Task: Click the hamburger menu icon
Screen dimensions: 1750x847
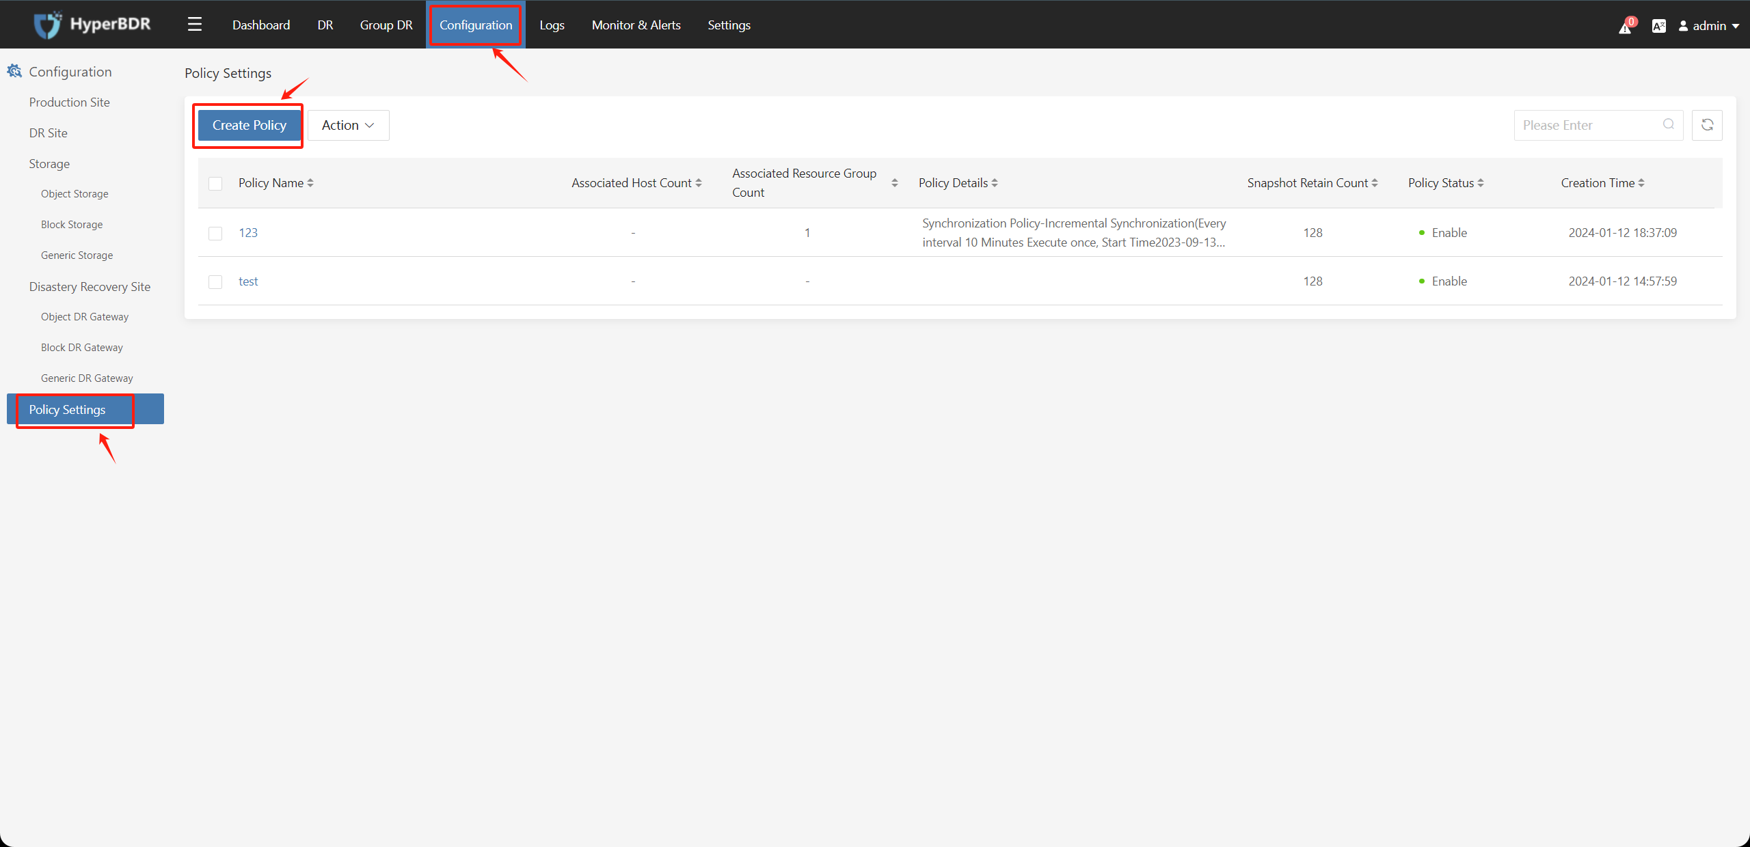Action: point(194,25)
